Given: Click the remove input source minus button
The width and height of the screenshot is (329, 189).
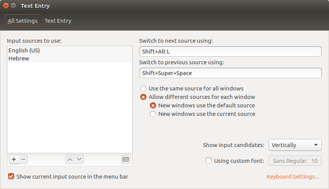Looking at the screenshot, I should (23, 159).
